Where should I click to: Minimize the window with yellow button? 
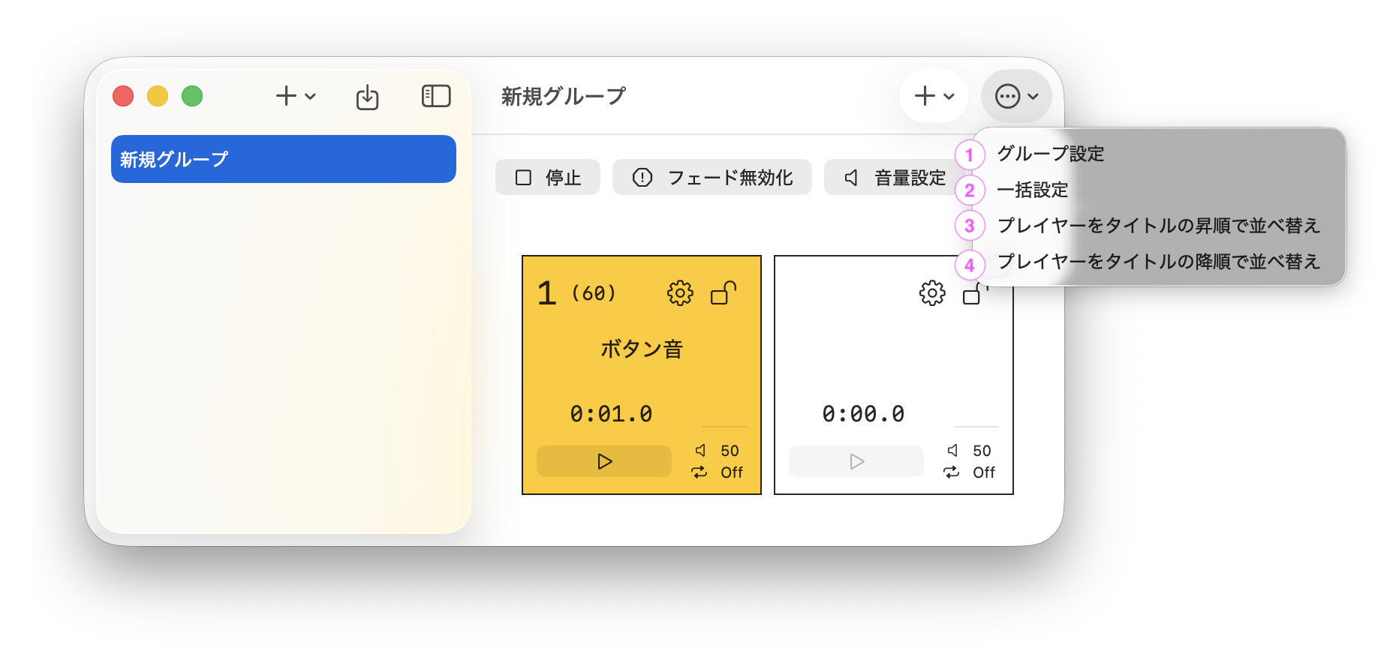158,96
